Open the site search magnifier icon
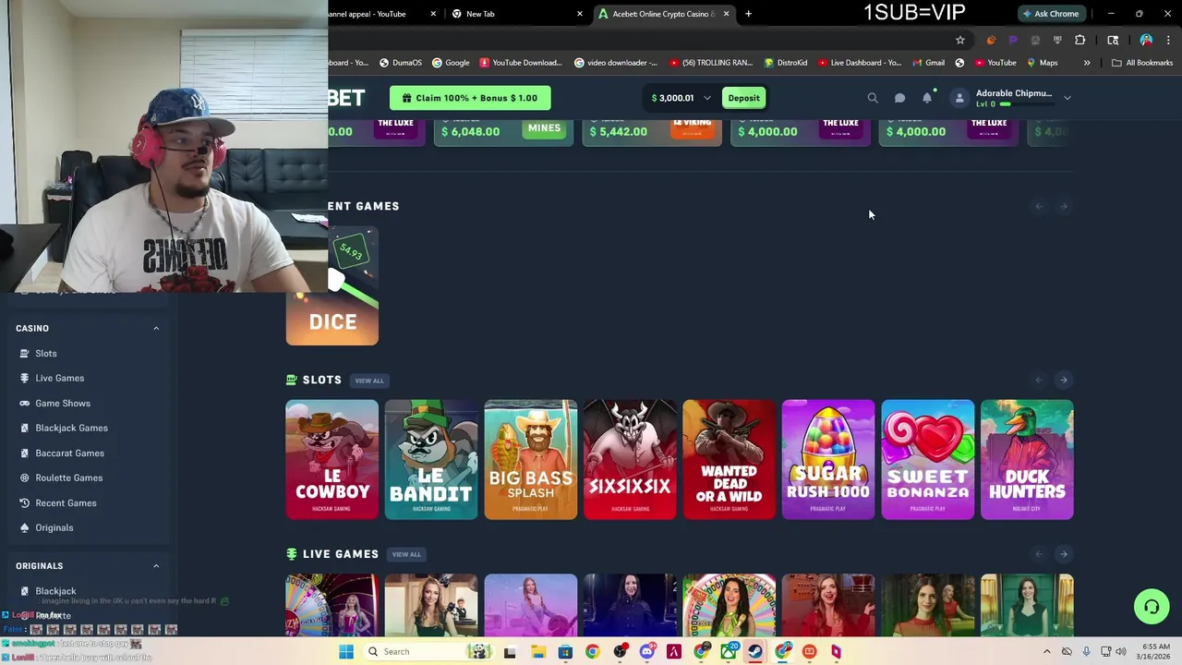1182x665 pixels. [873, 98]
